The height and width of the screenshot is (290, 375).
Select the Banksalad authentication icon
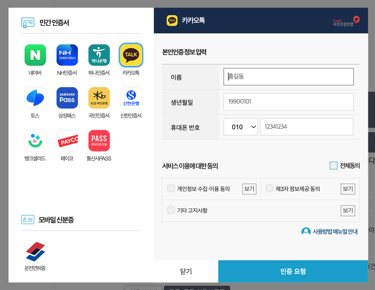(35, 141)
